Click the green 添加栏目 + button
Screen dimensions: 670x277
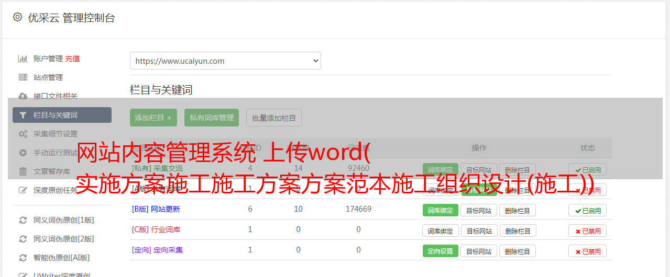(x=153, y=118)
